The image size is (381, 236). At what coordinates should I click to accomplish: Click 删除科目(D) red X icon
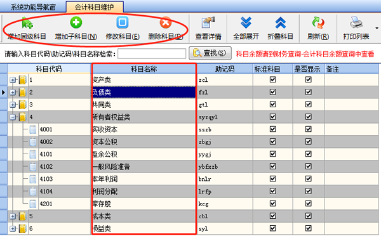[x=166, y=23]
